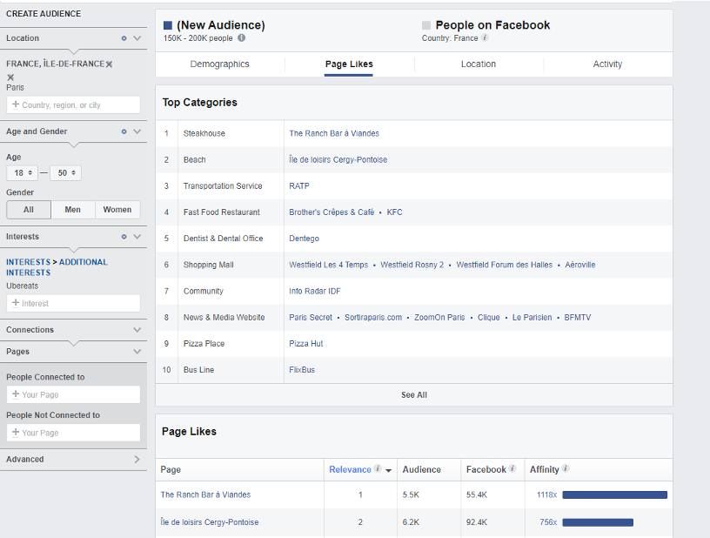The height and width of the screenshot is (538, 710).
Task: Open the Country France info icon
Action: [485, 37]
